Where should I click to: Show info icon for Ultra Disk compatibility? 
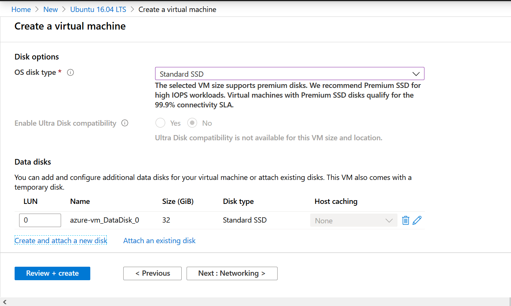tap(125, 123)
